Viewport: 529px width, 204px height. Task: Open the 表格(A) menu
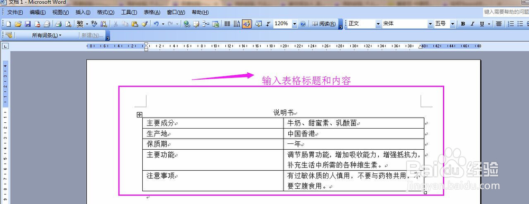pyautogui.click(x=152, y=13)
